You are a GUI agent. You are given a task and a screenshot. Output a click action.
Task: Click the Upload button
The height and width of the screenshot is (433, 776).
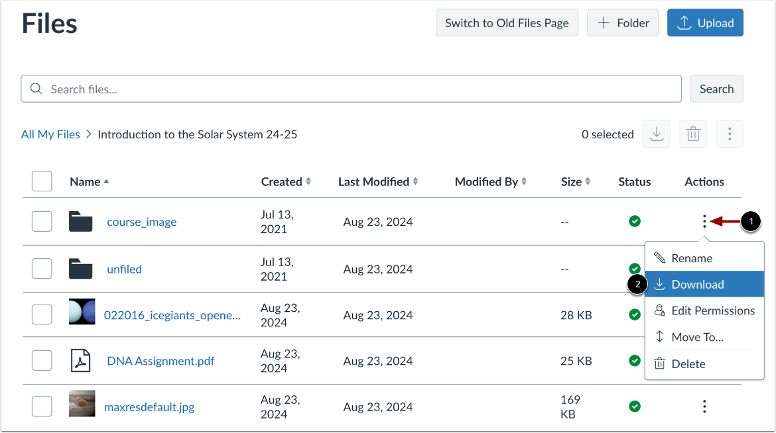point(705,23)
